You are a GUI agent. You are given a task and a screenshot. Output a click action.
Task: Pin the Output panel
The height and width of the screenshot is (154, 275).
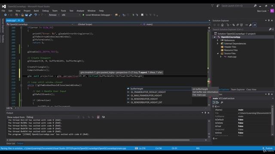[x=205, y=113]
